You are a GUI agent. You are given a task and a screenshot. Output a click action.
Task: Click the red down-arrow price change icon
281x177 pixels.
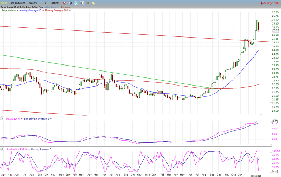tap(262, 3)
